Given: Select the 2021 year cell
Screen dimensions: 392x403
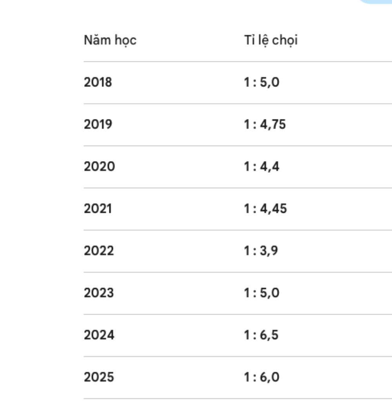Looking at the screenshot, I should [98, 209].
